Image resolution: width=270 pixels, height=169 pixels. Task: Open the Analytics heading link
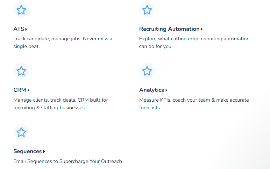pos(152,90)
